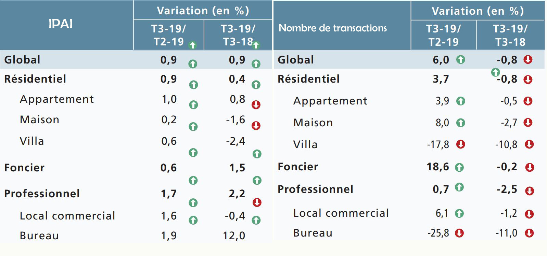The width and height of the screenshot is (547, 256).
Task: Click the red arrow next to Bureau -11,0
Action: pos(530,233)
